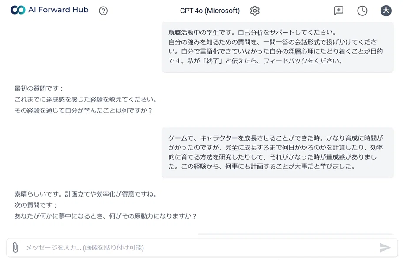Click the 次の質問です： text line
The width and height of the screenshot is (415, 260).
[x=36, y=205]
